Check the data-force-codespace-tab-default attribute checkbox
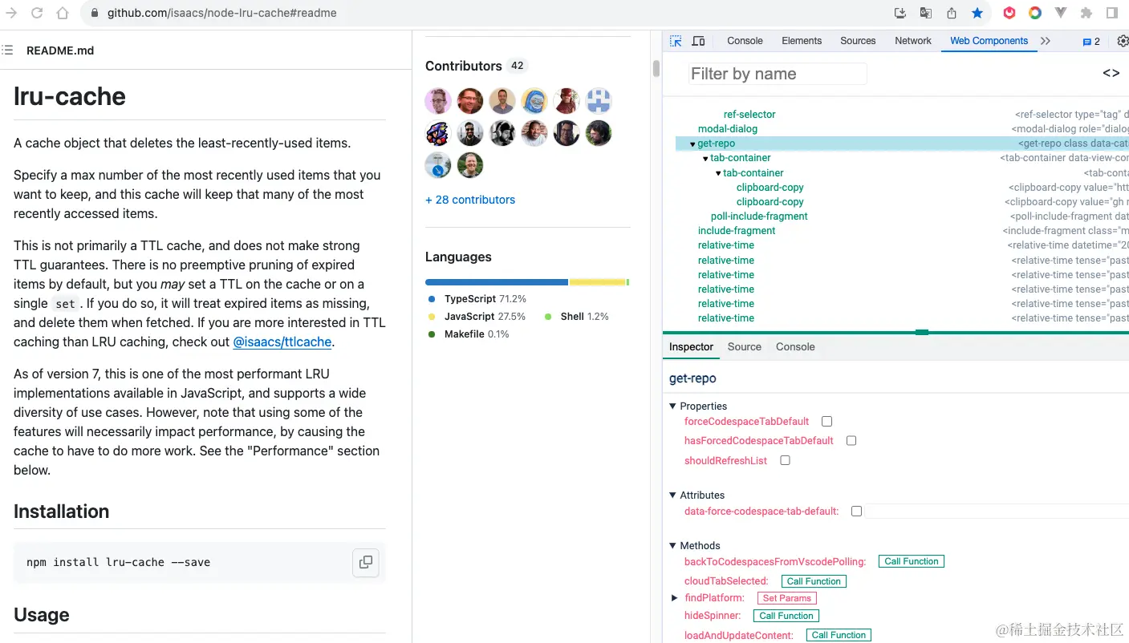 (856, 511)
